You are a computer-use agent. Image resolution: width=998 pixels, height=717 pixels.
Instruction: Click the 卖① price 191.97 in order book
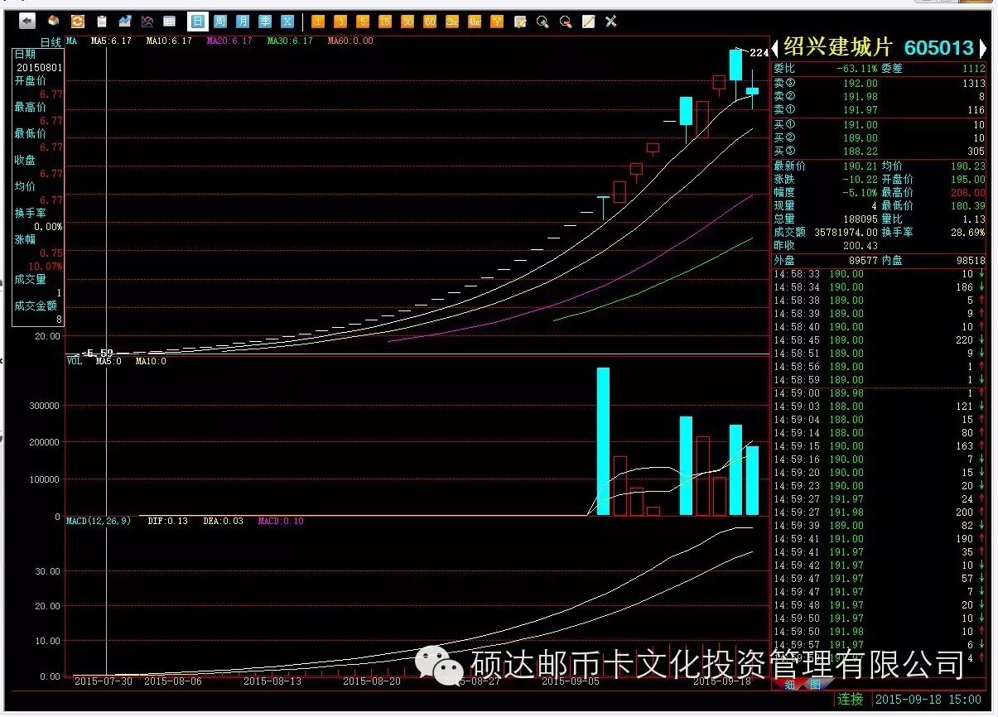(861, 110)
